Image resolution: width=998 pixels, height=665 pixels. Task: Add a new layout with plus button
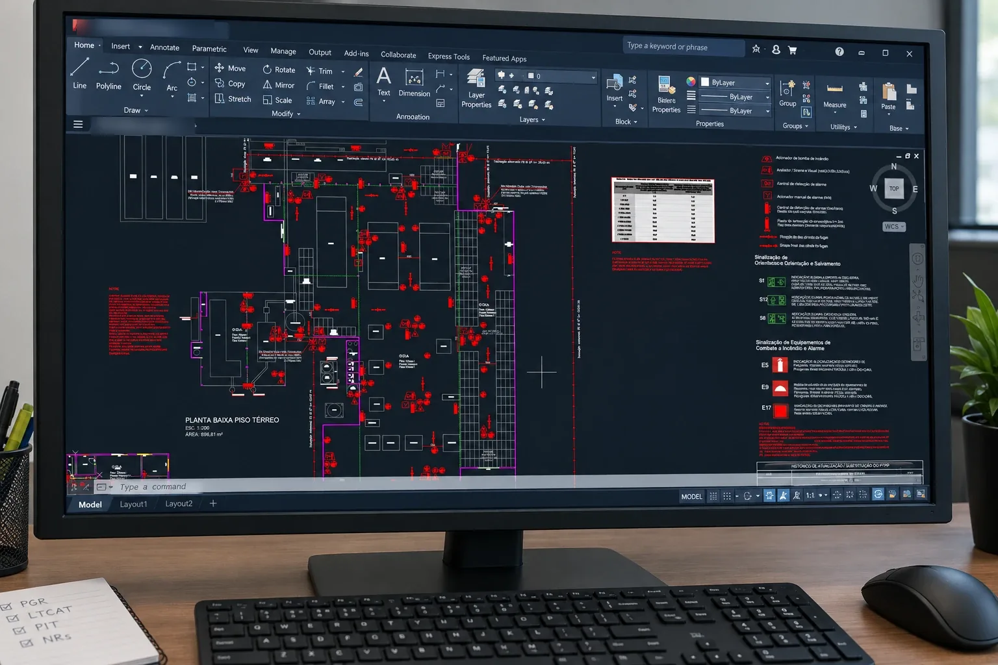coord(213,503)
